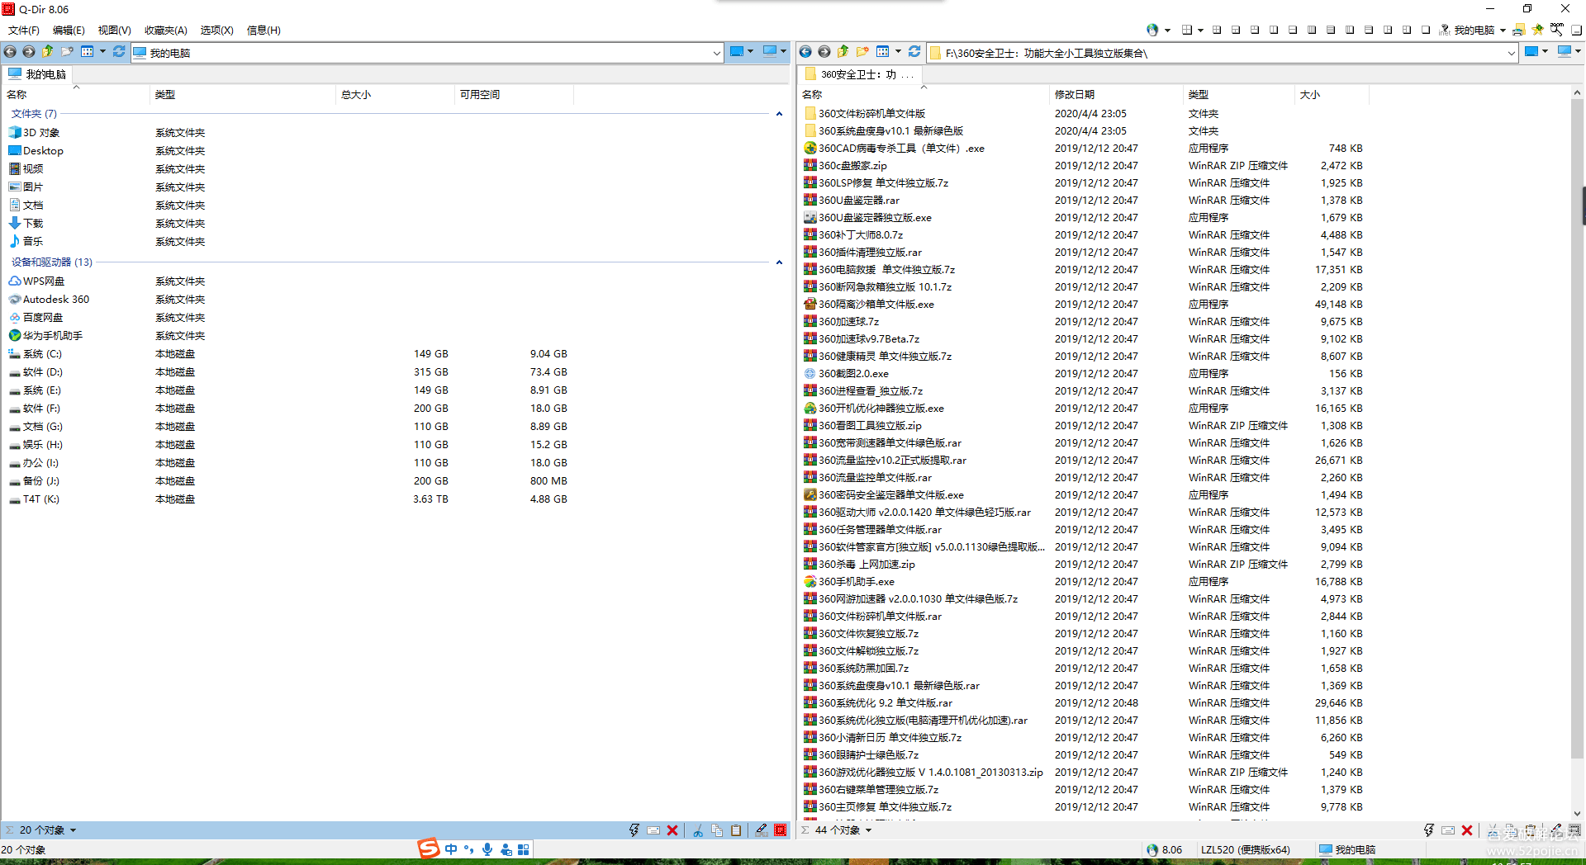This screenshot has height=865, width=1586.
Task: Refresh the left pane view
Action: [x=119, y=52]
